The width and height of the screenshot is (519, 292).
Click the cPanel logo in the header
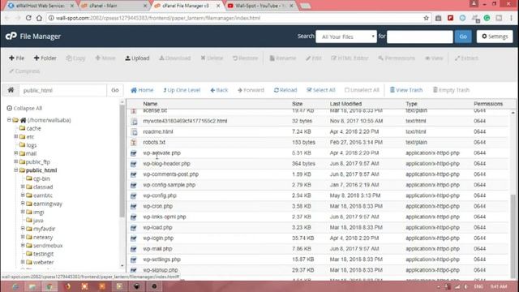(11, 36)
